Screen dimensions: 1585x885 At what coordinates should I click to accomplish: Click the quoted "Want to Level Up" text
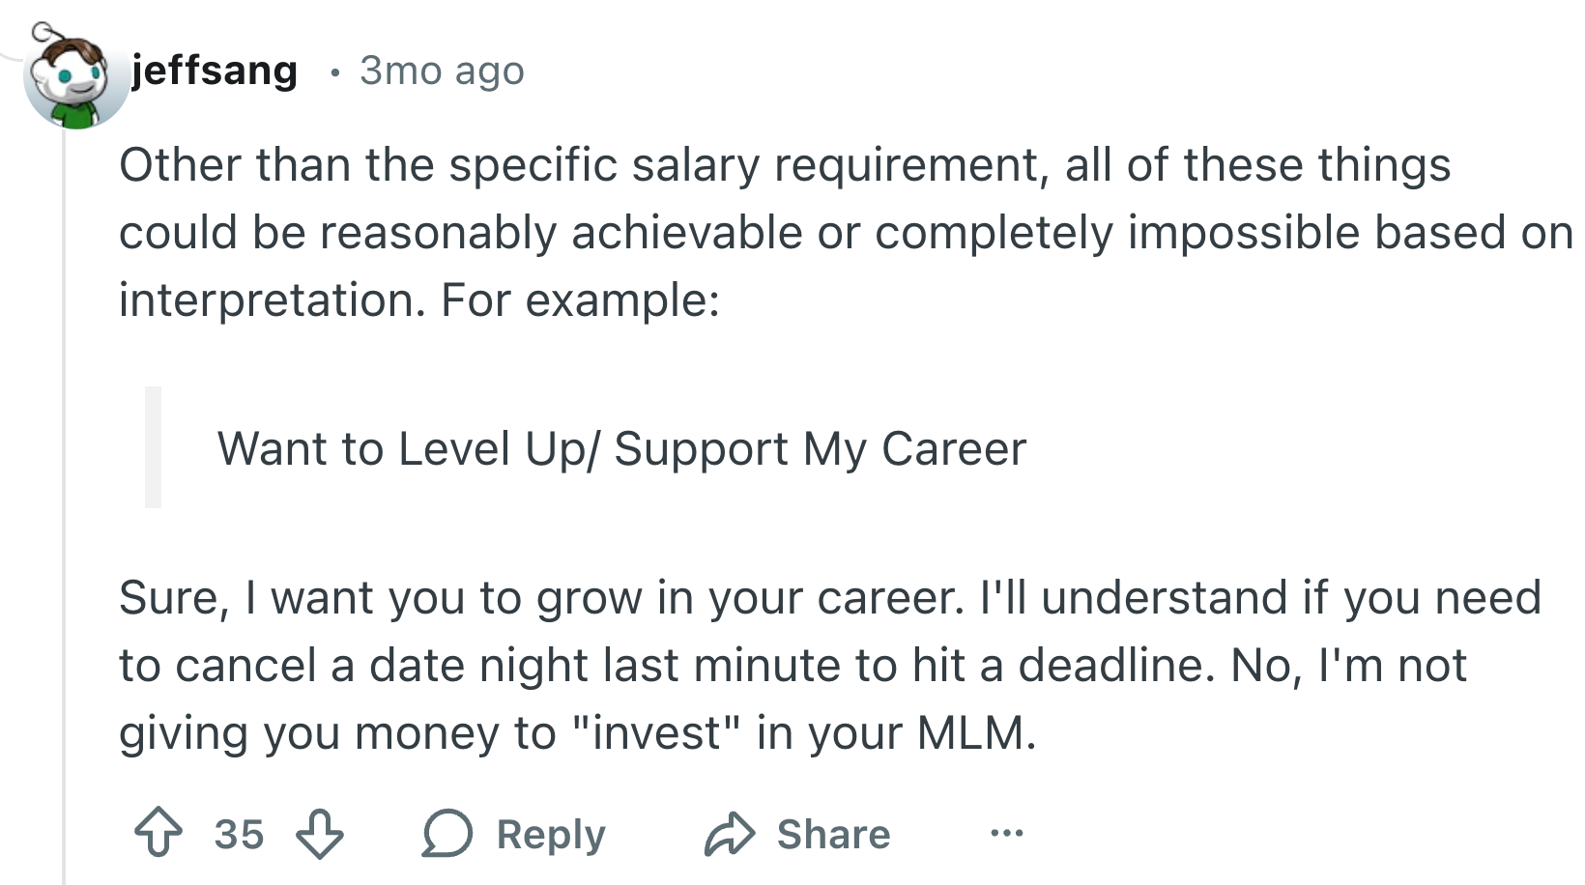tap(621, 448)
